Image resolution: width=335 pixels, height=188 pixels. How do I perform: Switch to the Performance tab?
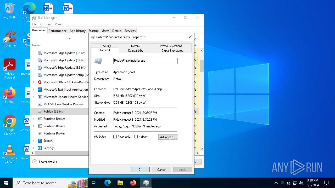pos(58,31)
